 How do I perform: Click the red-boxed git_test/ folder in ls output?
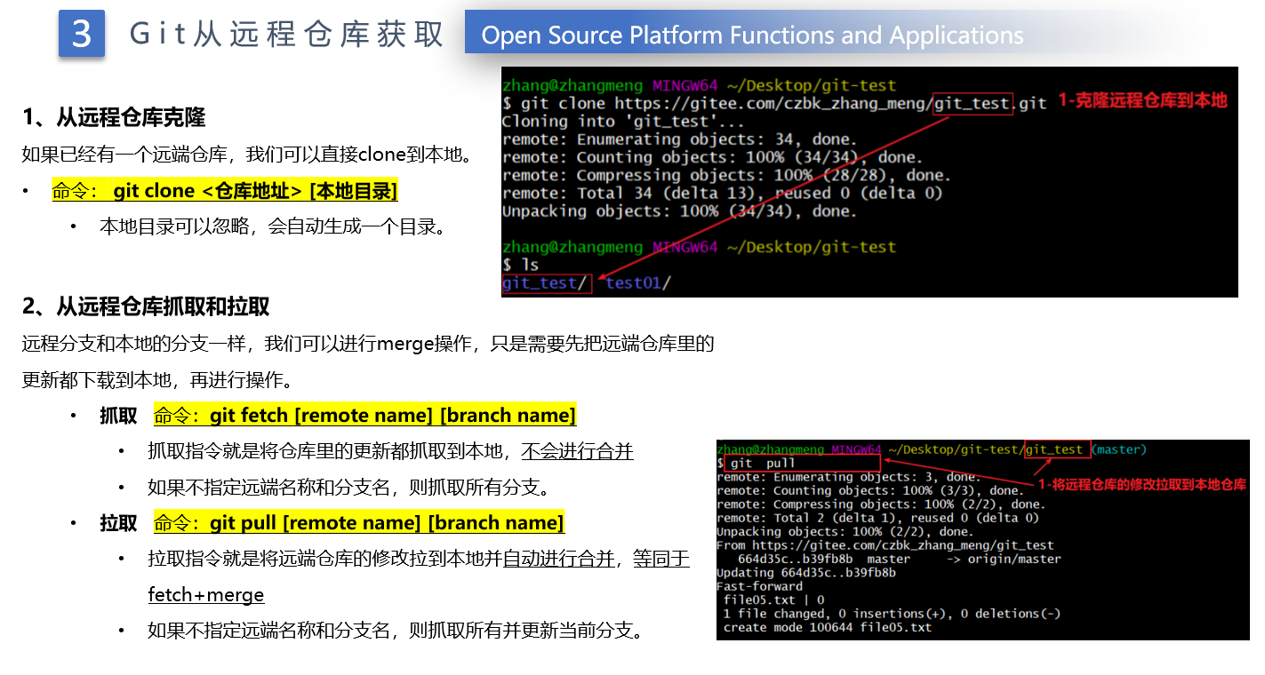pyautogui.click(x=545, y=283)
